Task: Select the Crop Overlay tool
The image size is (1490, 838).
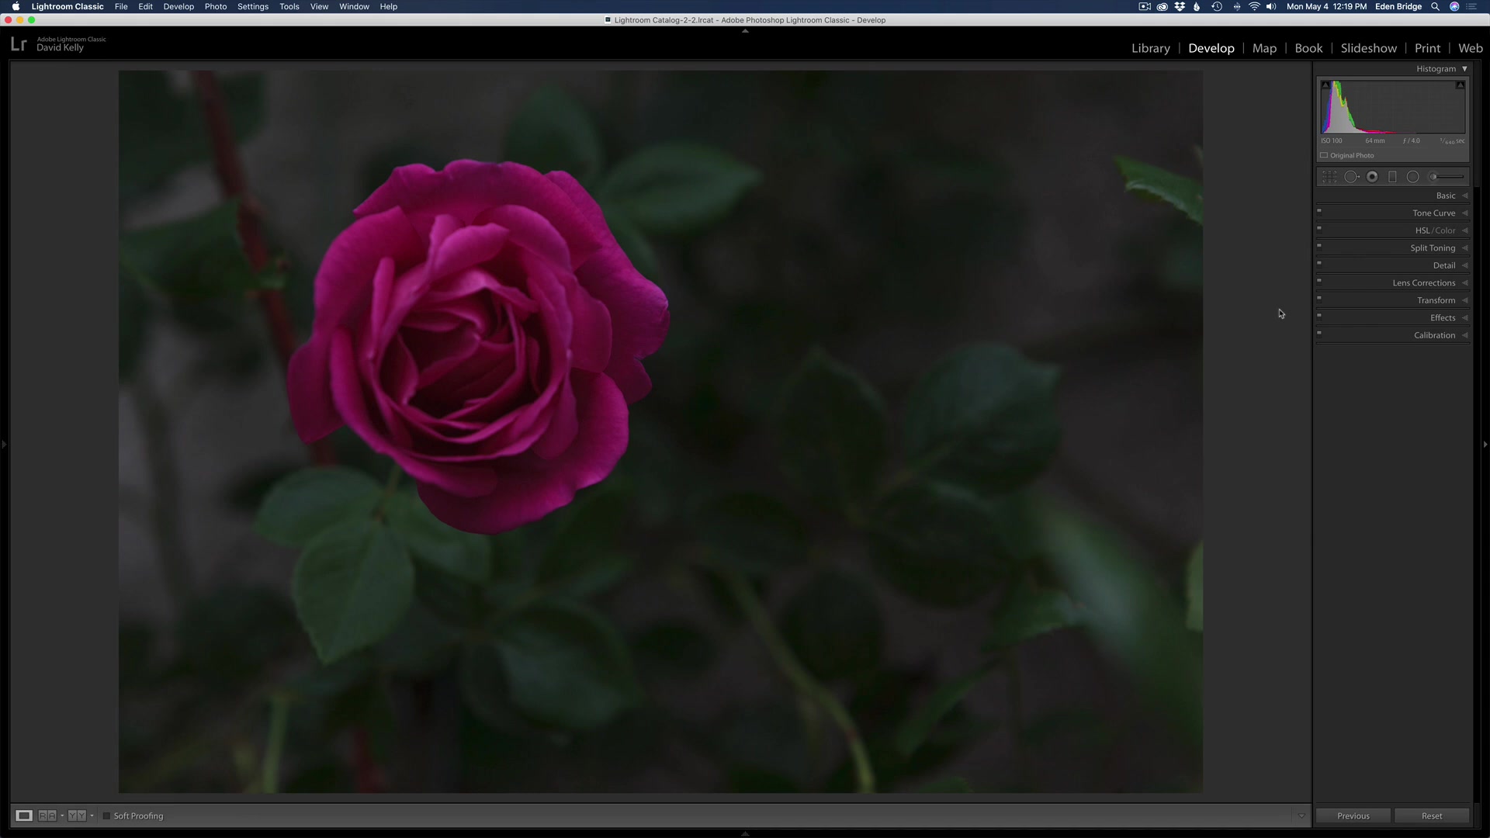Action: tap(1329, 177)
